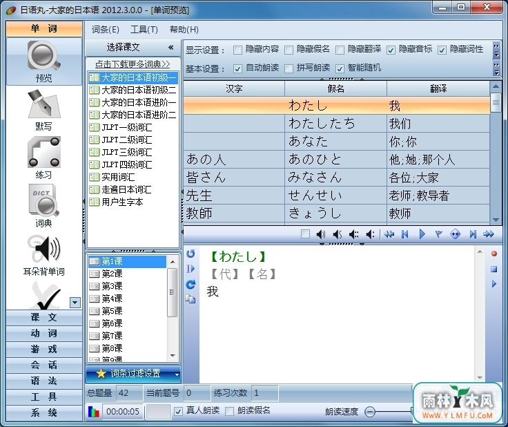Click the 词条过滤设置 button

tap(133, 374)
